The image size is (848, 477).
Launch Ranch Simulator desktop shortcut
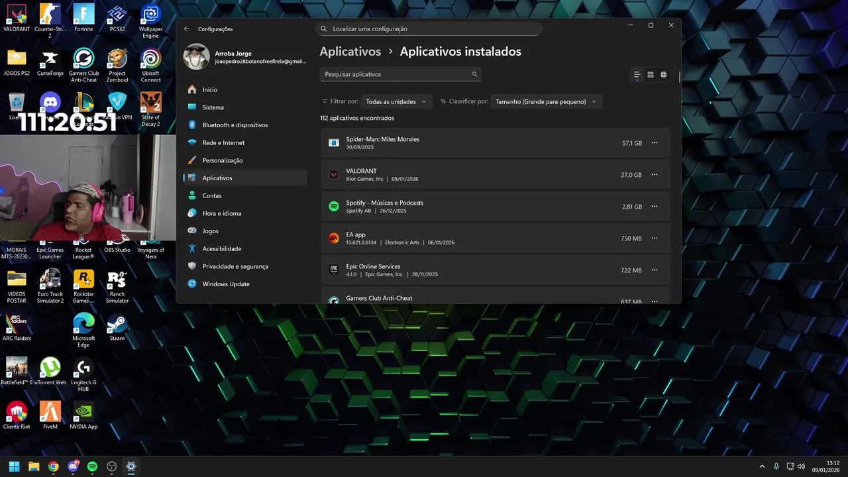[x=117, y=286]
